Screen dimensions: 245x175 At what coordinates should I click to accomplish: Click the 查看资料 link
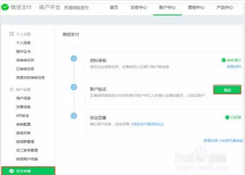click(x=234, y=67)
